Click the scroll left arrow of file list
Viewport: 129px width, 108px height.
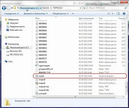point(34,97)
